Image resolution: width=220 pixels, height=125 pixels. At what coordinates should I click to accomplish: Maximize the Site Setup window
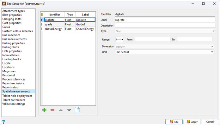(204, 4)
